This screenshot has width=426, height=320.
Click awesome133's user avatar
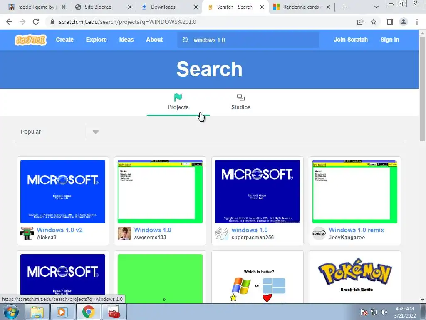tap(124, 233)
